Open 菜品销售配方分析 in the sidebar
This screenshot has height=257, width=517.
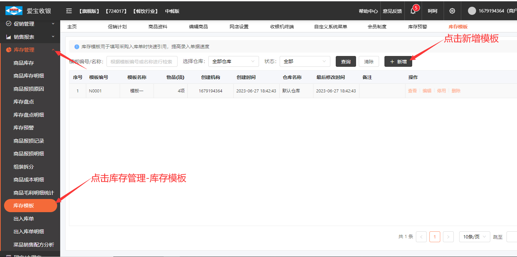[34, 245]
